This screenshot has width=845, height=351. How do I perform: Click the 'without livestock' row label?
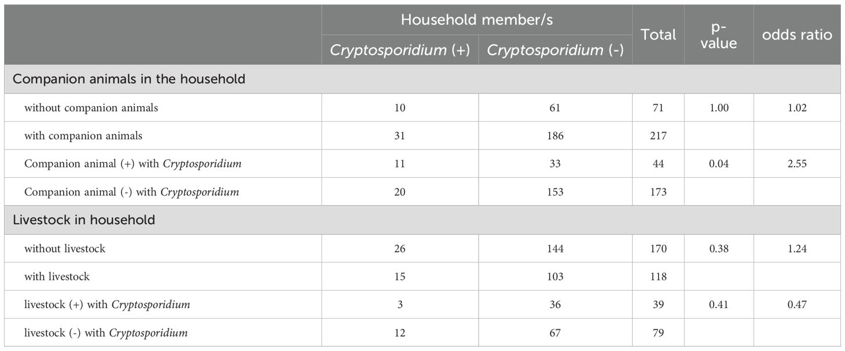[65, 248]
